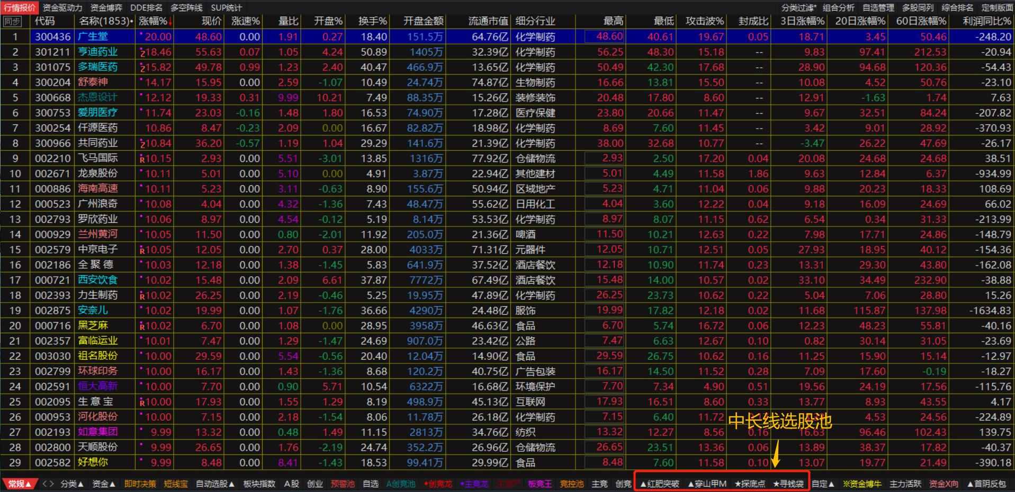1015x492 pixels.
Task: Sort by the 换手% column header
Action: [372, 21]
